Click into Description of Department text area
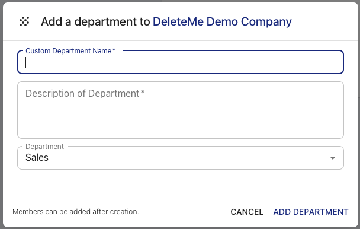The image size is (360, 229). (x=181, y=110)
